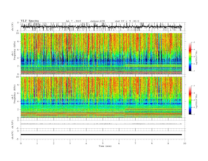Click the "ch.4(V)" axis label
Viewport: 208px width, 161px height.
click(x=13, y=135)
